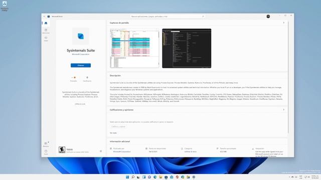Open the Library icon in Store sidebar
Image resolution: width=321 pixels, height=180 pixels.
pyautogui.click(x=46, y=144)
